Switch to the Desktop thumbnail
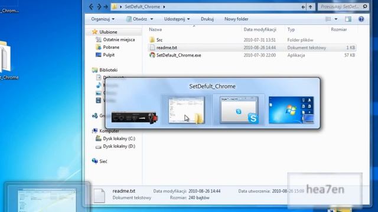 pyautogui.click(x=291, y=110)
